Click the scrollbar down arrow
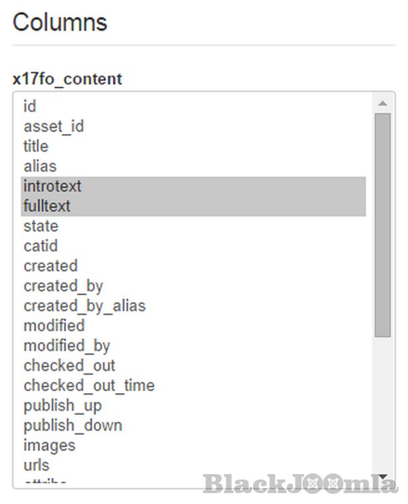 tap(382, 477)
